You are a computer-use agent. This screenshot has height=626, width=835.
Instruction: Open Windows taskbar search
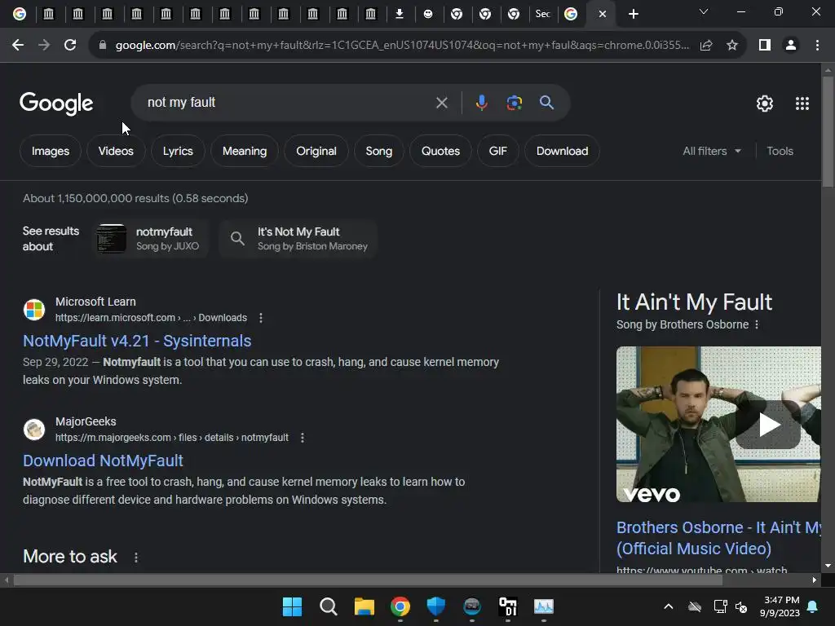(x=328, y=606)
